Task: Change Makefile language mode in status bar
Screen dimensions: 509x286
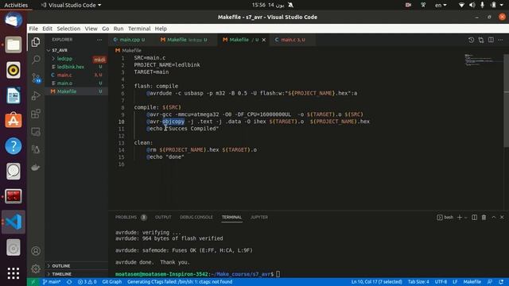Action: tap(472, 282)
